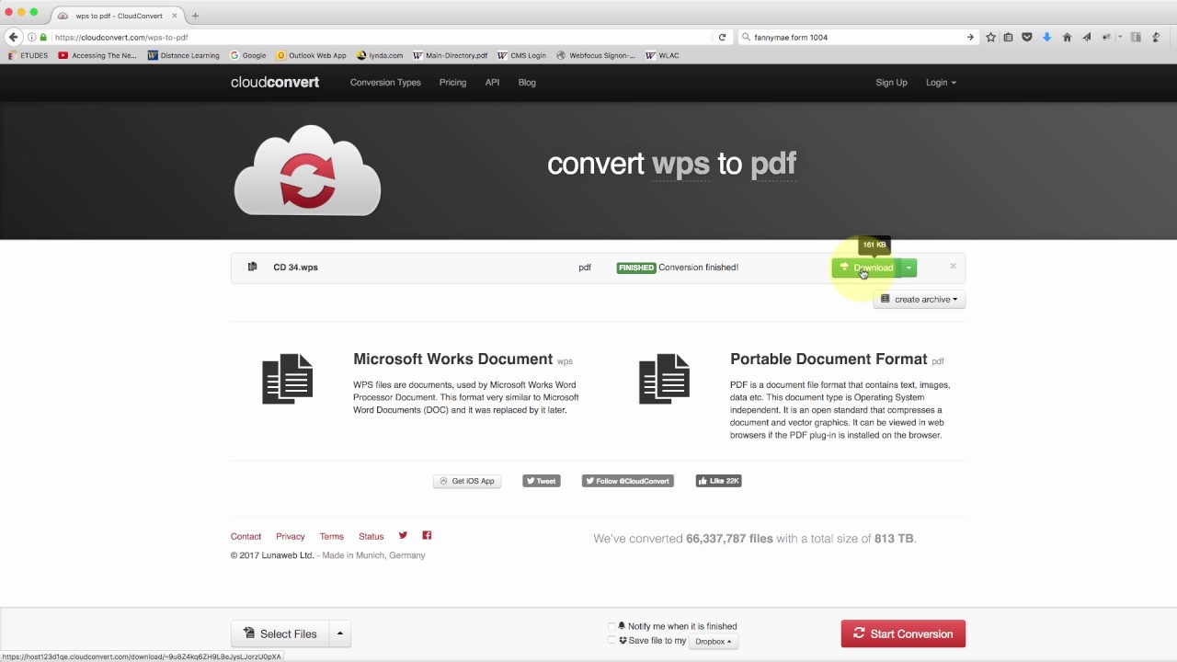Download the converted PDF file
The image size is (1177, 662).
[x=866, y=268]
